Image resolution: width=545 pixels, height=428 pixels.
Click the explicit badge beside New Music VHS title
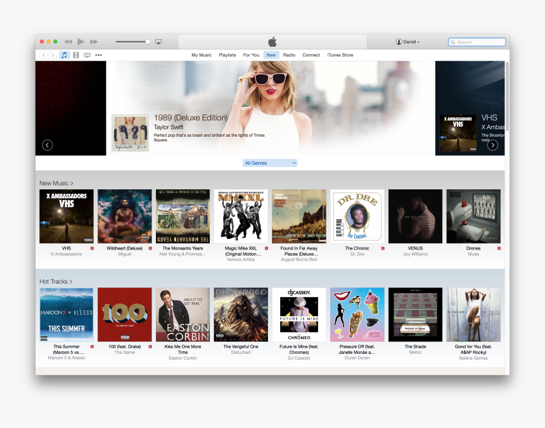[x=92, y=248]
